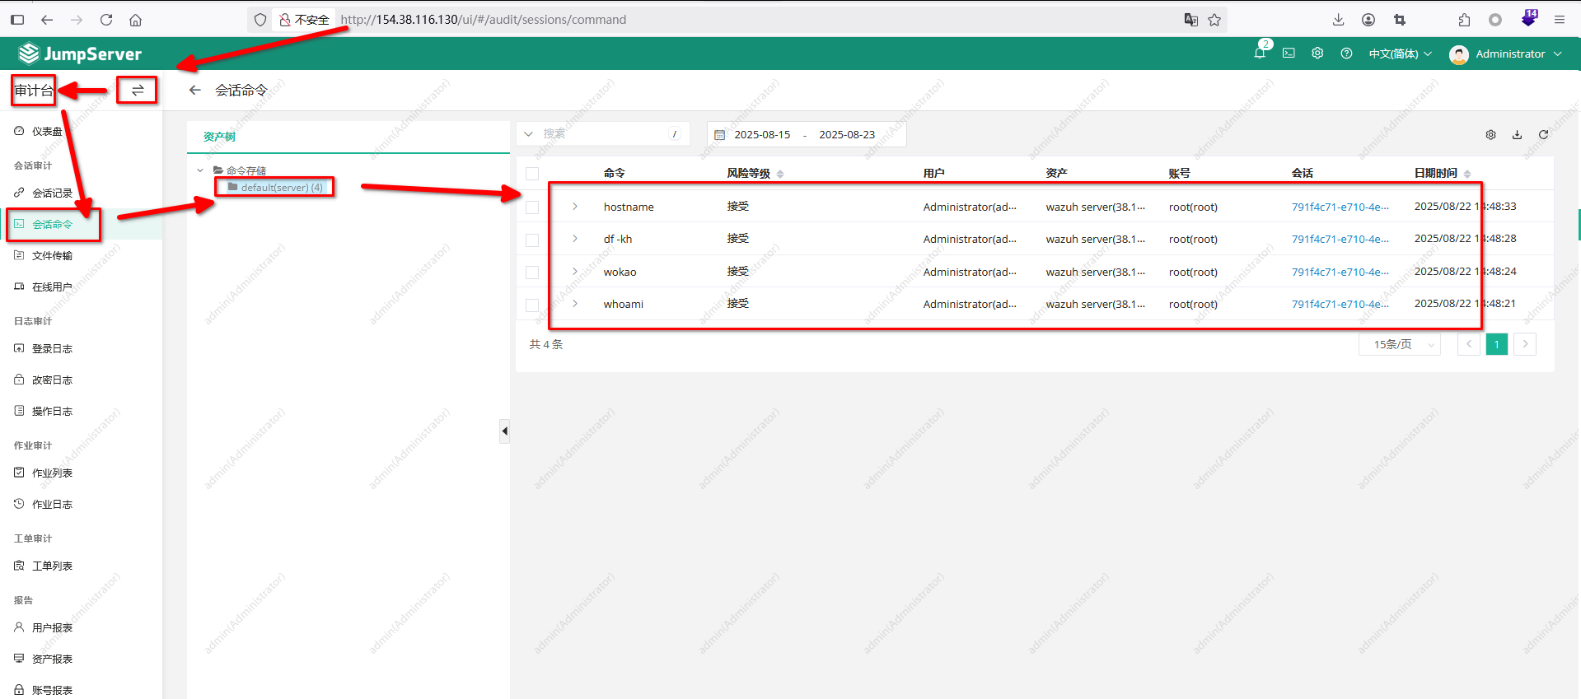Export commands using the download icon
Image resolution: width=1581 pixels, height=699 pixels.
coord(1517,135)
